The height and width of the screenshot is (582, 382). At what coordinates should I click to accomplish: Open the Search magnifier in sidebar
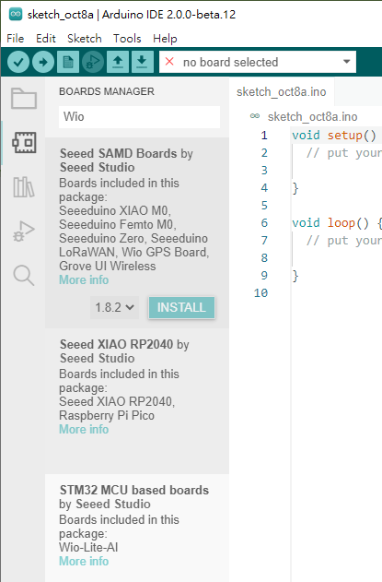pos(24,275)
